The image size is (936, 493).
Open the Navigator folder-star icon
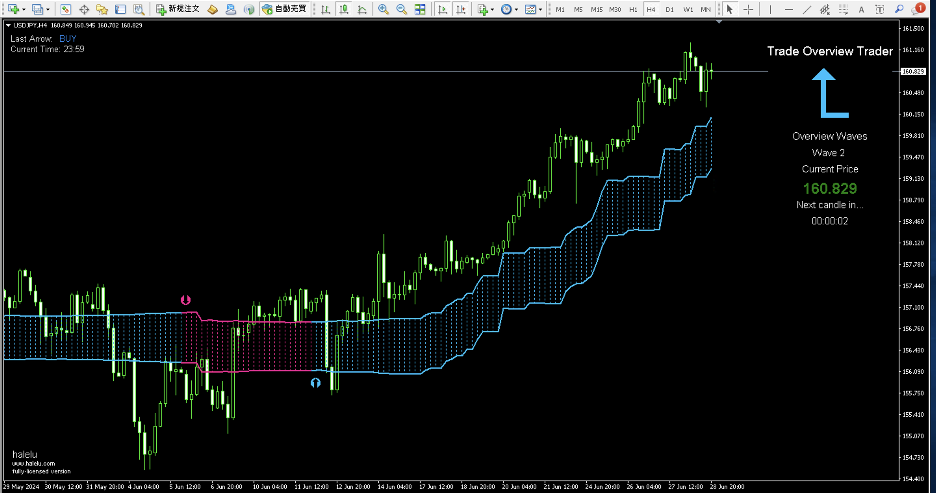coord(102,9)
